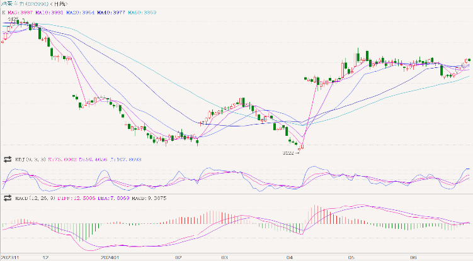This screenshot has width=473, height=261.
Task: Click the 202311 date axis label
Action: 9,258
